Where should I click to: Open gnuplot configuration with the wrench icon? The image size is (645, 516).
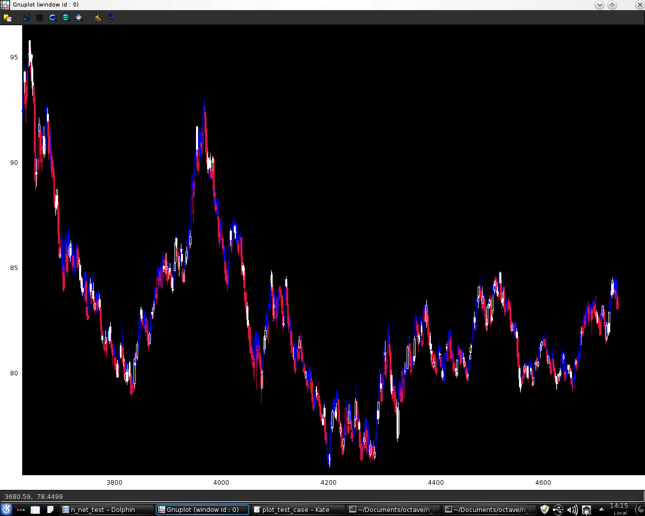pyautogui.click(x=98, y=18)
